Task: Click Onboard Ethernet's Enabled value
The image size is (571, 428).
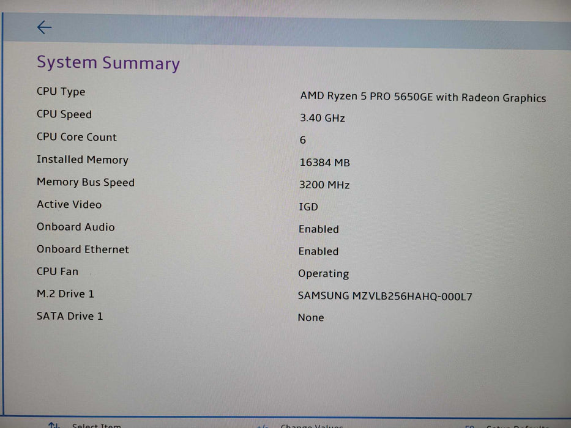Action: 318,251
